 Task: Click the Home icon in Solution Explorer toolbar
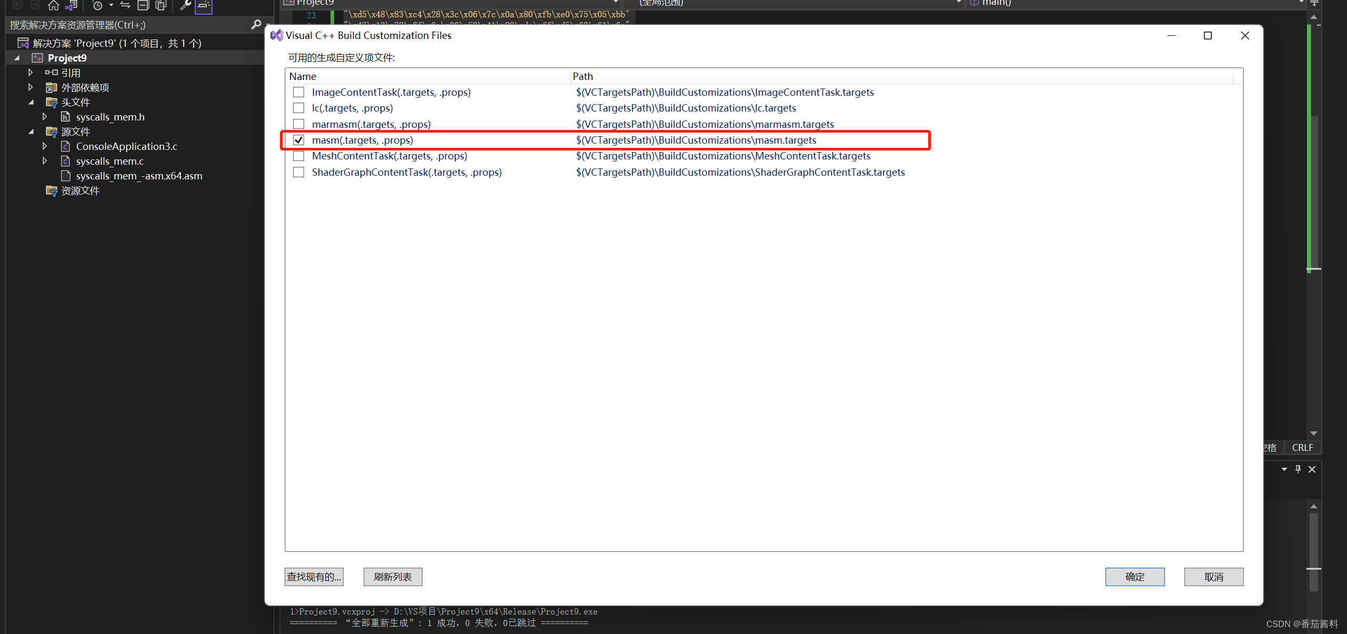point(53,5)
